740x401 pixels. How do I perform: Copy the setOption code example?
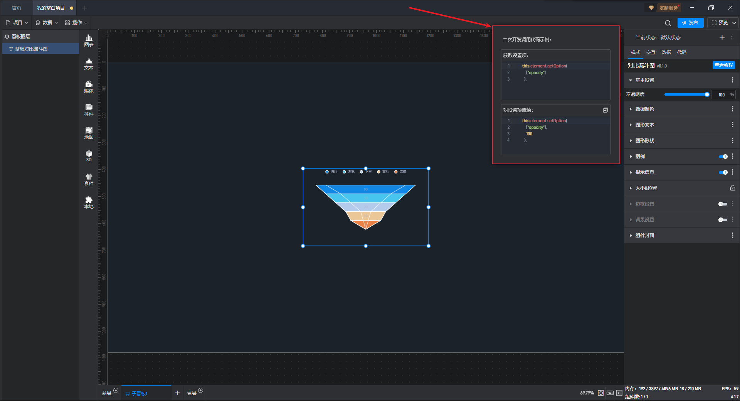coord(605,110)
